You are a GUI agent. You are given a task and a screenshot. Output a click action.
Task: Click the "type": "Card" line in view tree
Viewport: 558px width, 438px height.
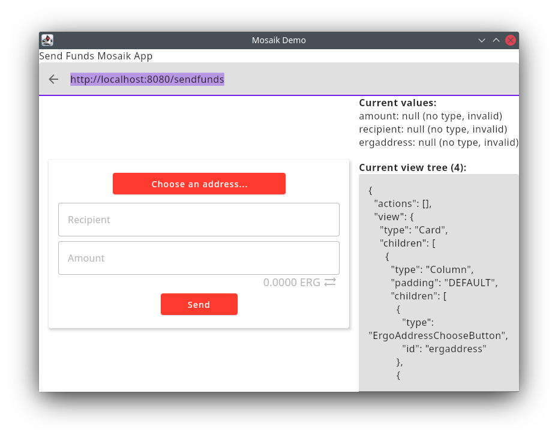[413, 230]
